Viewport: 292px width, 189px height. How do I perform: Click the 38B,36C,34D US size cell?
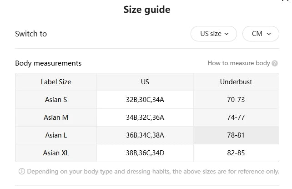coord(145,153)
